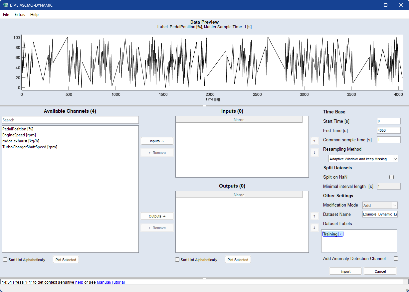Add the selected channel with Inputs → button
Viewport: 409px width, 292px height.
point(157,141)
